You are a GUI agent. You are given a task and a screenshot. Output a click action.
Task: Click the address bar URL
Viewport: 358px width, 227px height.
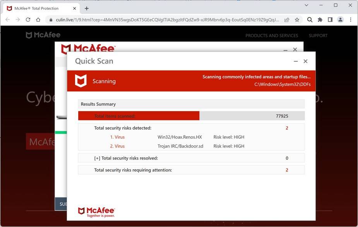click(167, 20)
